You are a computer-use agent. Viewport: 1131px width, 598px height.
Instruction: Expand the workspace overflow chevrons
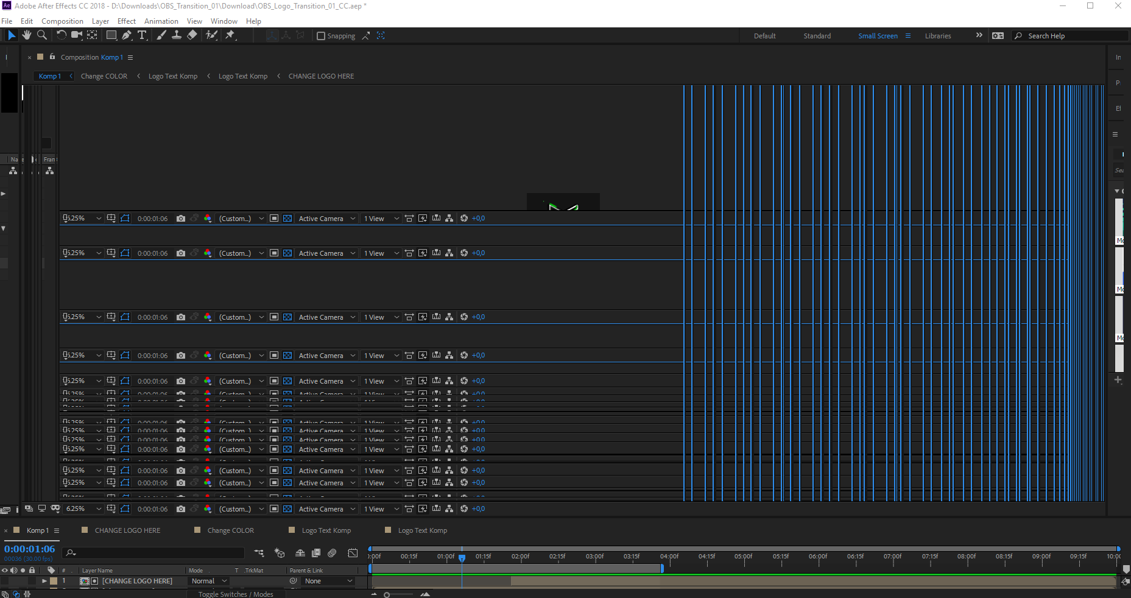[979, 35]
